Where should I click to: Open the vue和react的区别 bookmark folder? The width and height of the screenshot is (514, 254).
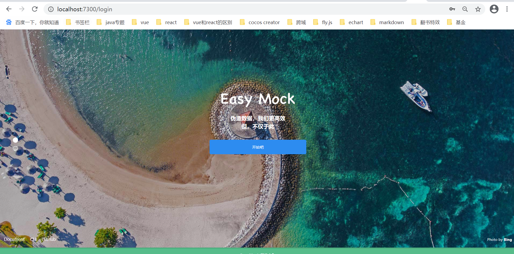pyautogui.click(x=208, y=22)
